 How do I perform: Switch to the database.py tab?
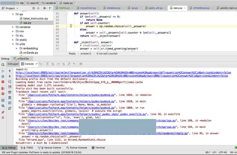tap(113, 8)
